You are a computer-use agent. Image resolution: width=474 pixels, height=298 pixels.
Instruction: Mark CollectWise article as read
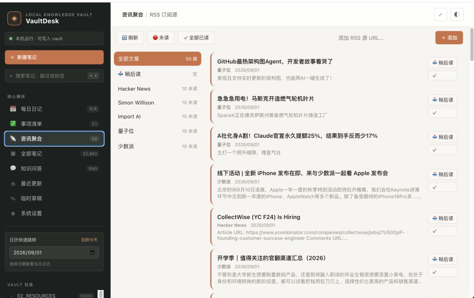(442, 231)
